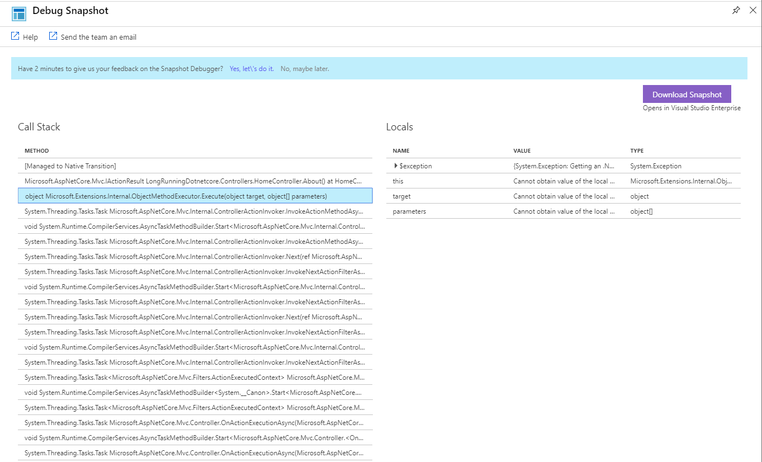Dismiss the feedback banner with 'No, maybe later'
Viewport: 762px width, 462px height.
305,68
